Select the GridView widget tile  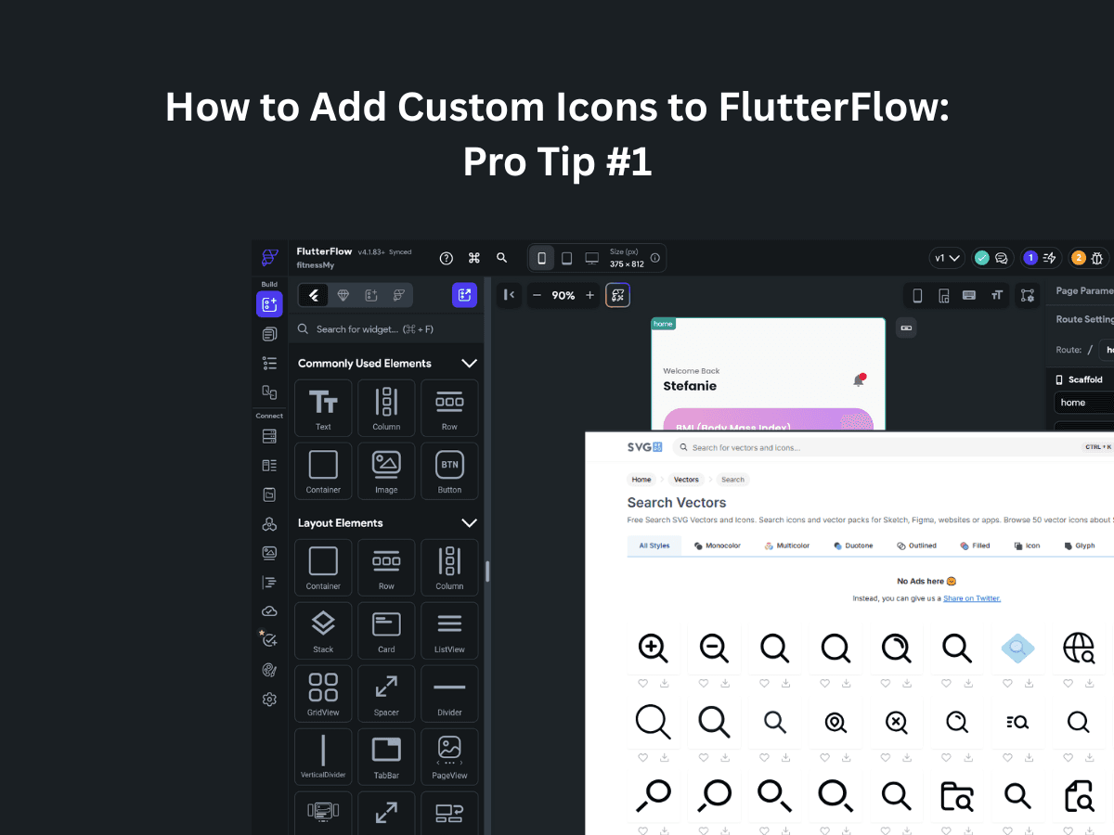[x=323, y=694]
